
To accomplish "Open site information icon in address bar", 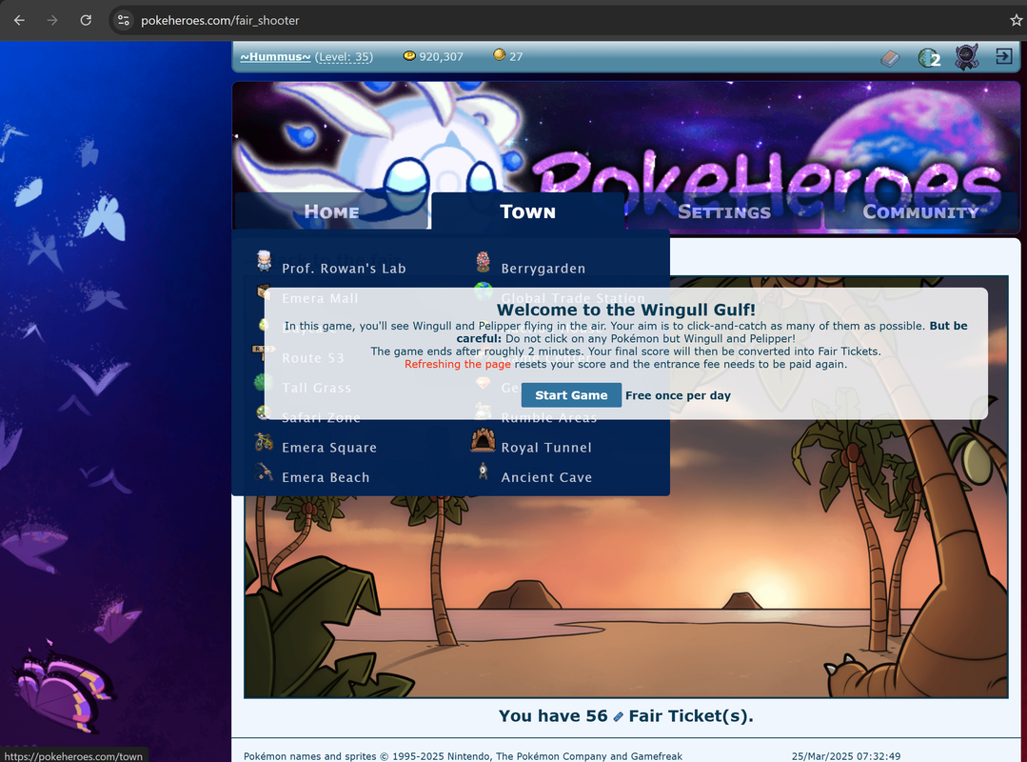I will click(123, 20).
